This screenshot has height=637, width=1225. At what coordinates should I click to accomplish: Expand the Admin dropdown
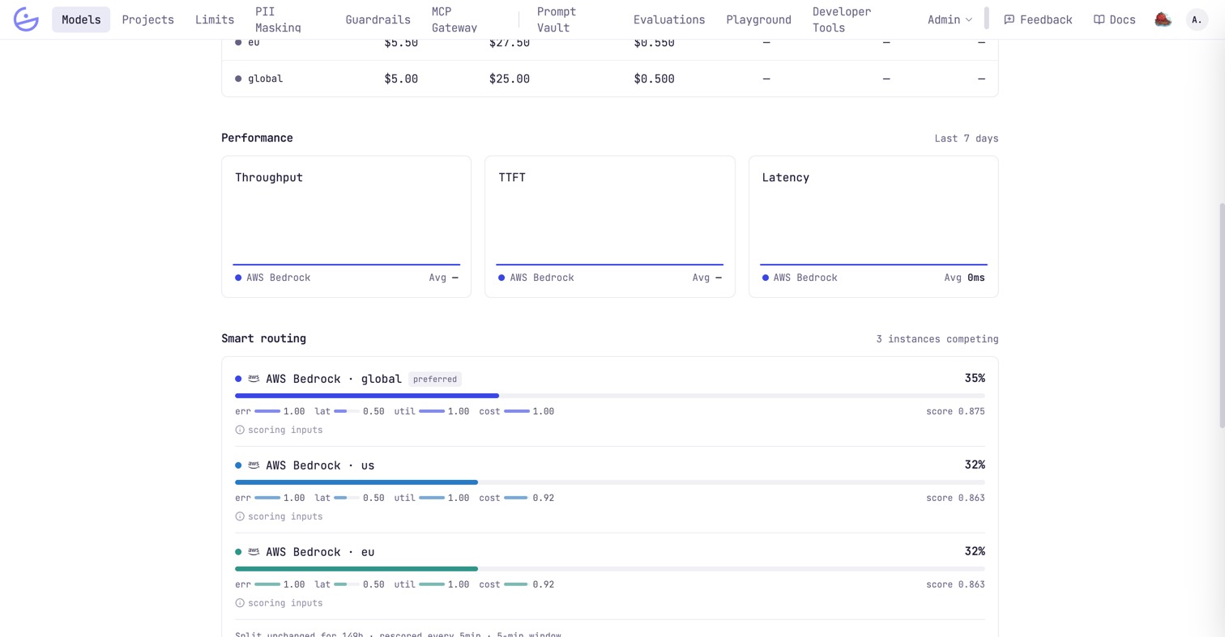pyautogui.click(x=950, y=19)
